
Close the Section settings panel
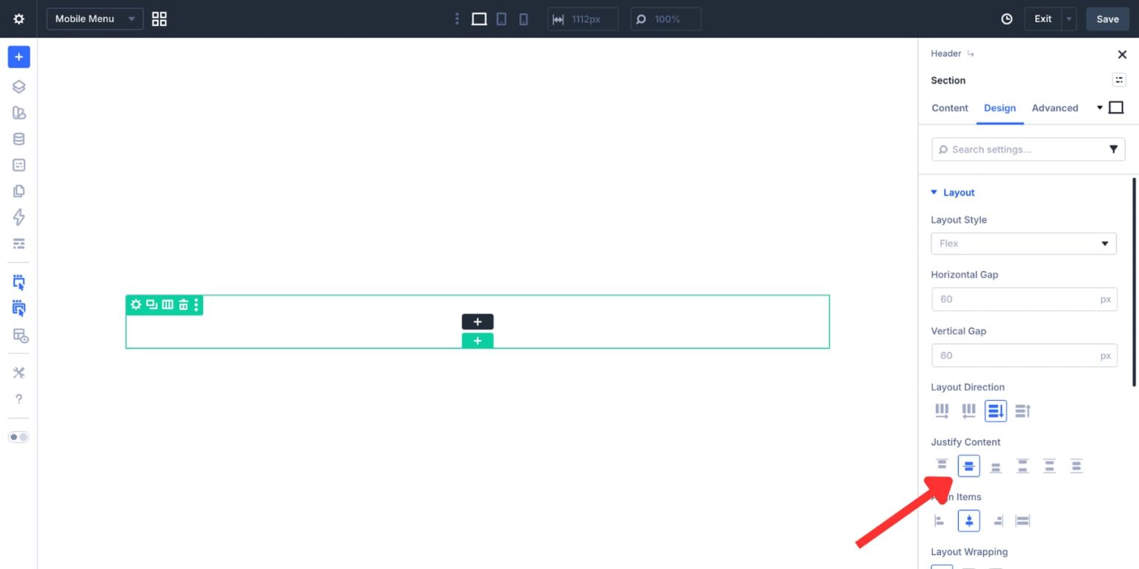tap(1122, 54)
